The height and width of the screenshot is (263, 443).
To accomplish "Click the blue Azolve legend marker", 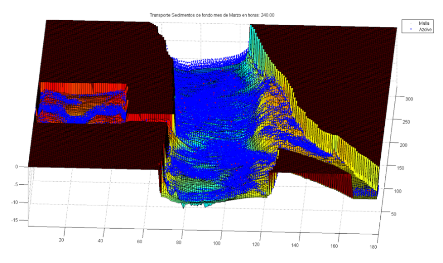I will click(406, 29).
